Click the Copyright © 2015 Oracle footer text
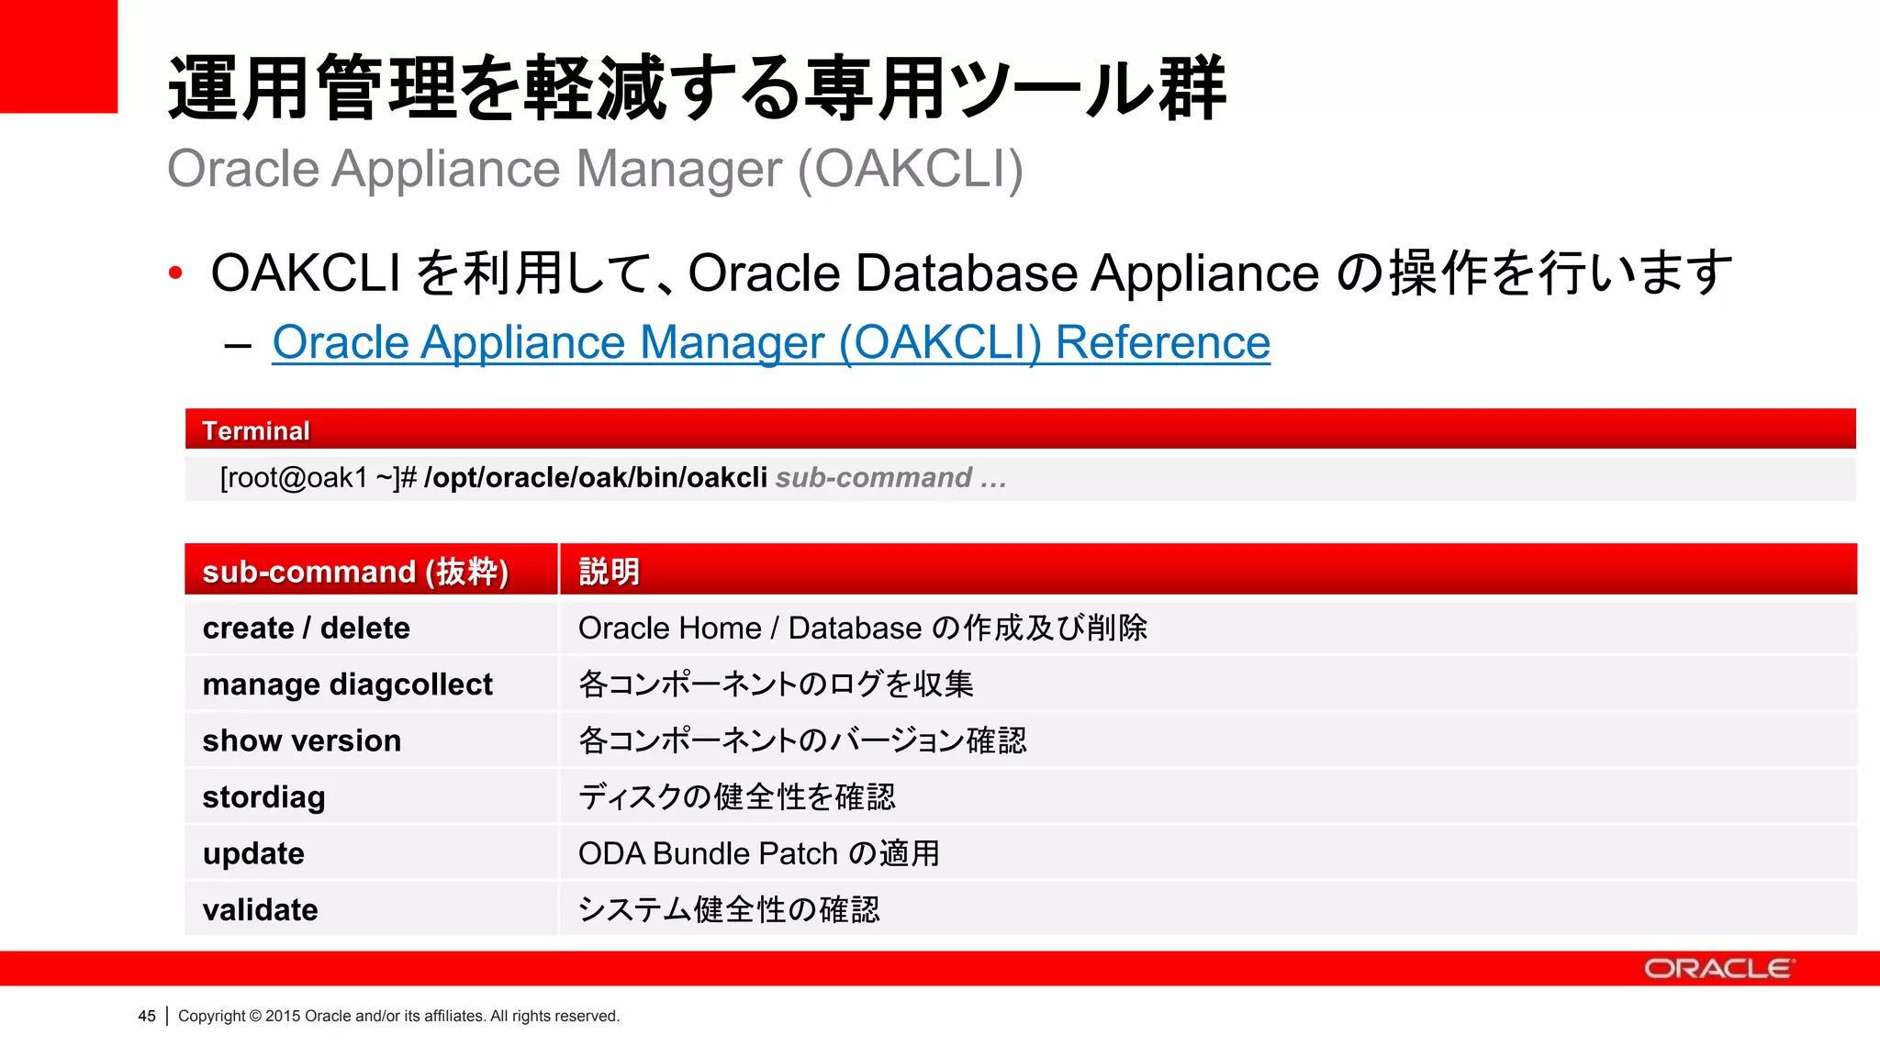This screenshot has height=1057, width=1880. click(398, 1016)
